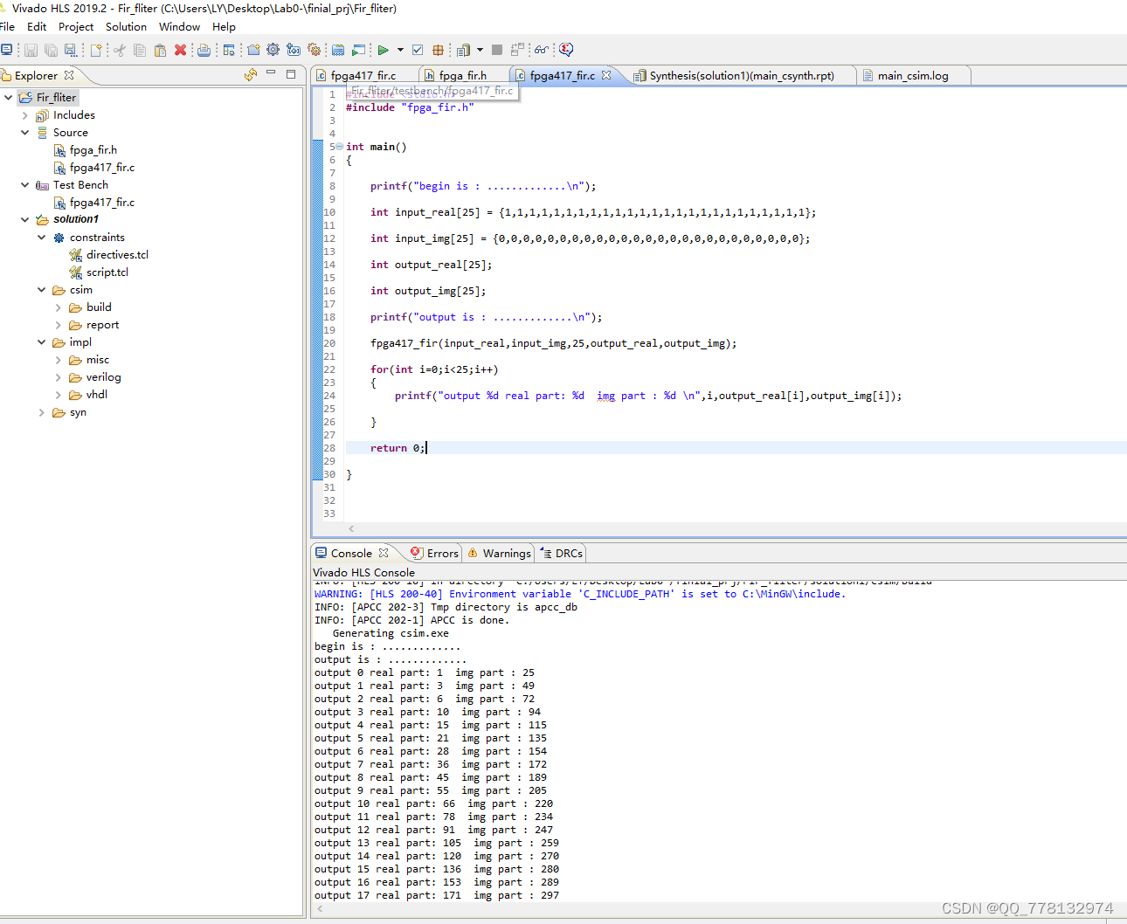The height and width of the screenshot is (924, 1127).
Task: Click the gray stop square icon
Action: [497, 50]
